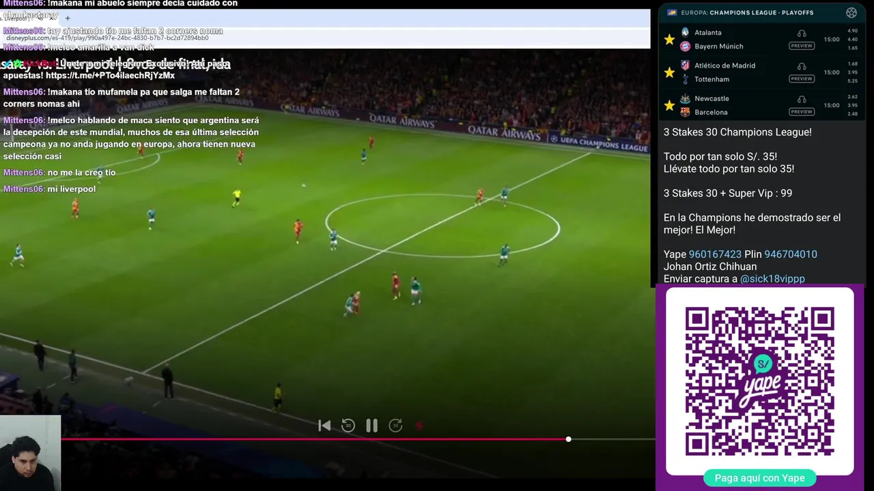This screenshot has height=491, width=874.
Task: Click 'Llévate todo por tan solo 35!' text
Action: (x=729, y=169)
